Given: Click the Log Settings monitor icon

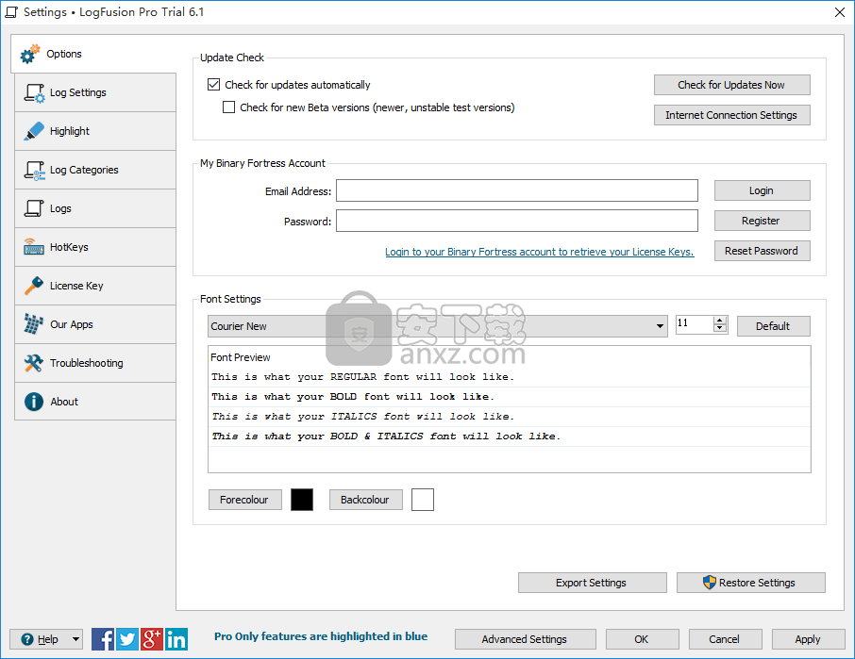Looking at the screenshot, I should 34,93.
